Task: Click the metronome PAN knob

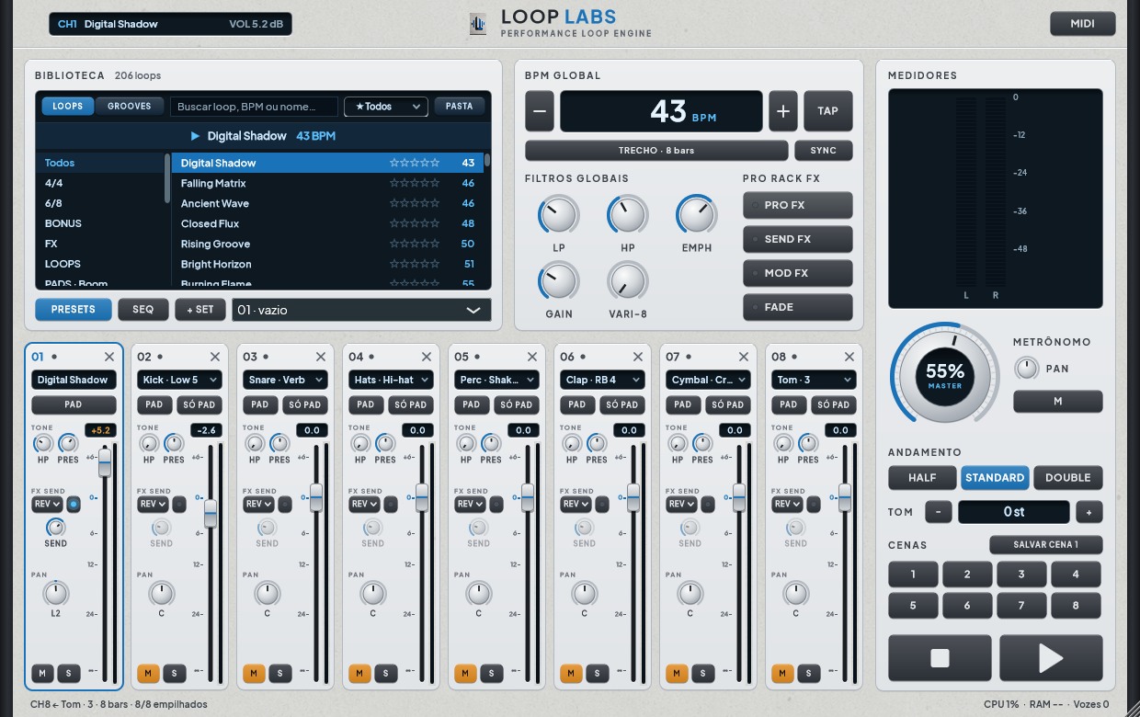Action: coord(1026,369)
